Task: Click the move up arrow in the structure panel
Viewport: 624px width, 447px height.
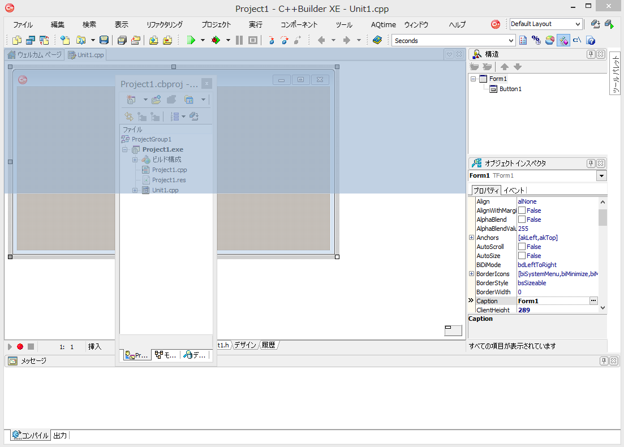Action: click(x=505, y=67)
